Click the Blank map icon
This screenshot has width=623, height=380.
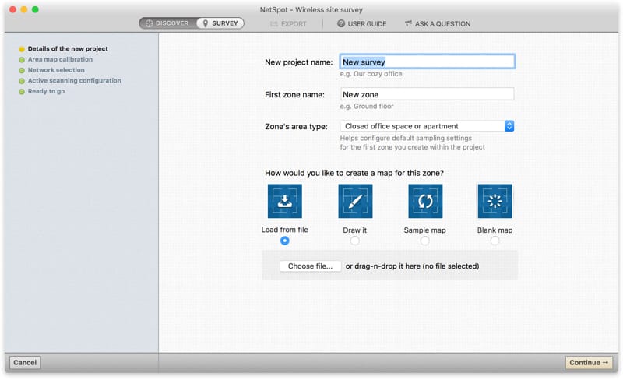[495, 201]
